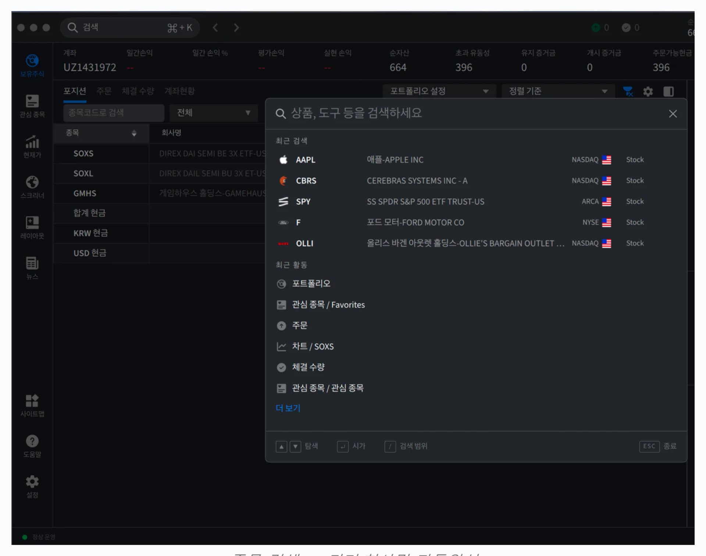Expand the 정렬 기준 sort dropdown
The width and height of the screenshot is (706, 556).
point(558,91)
